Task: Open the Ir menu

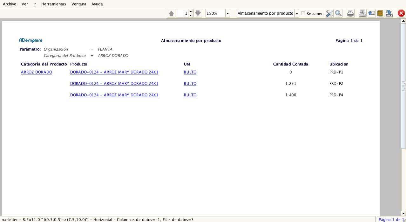Action: tap(35, 4)
